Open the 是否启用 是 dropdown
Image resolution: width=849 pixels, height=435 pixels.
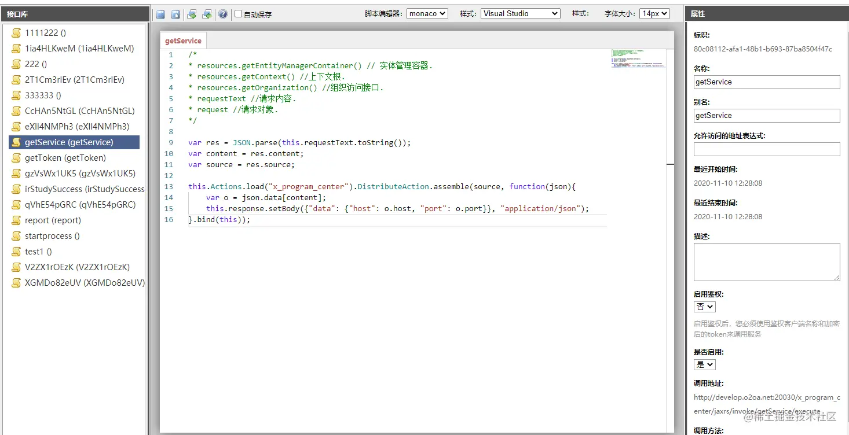point(705,364)
